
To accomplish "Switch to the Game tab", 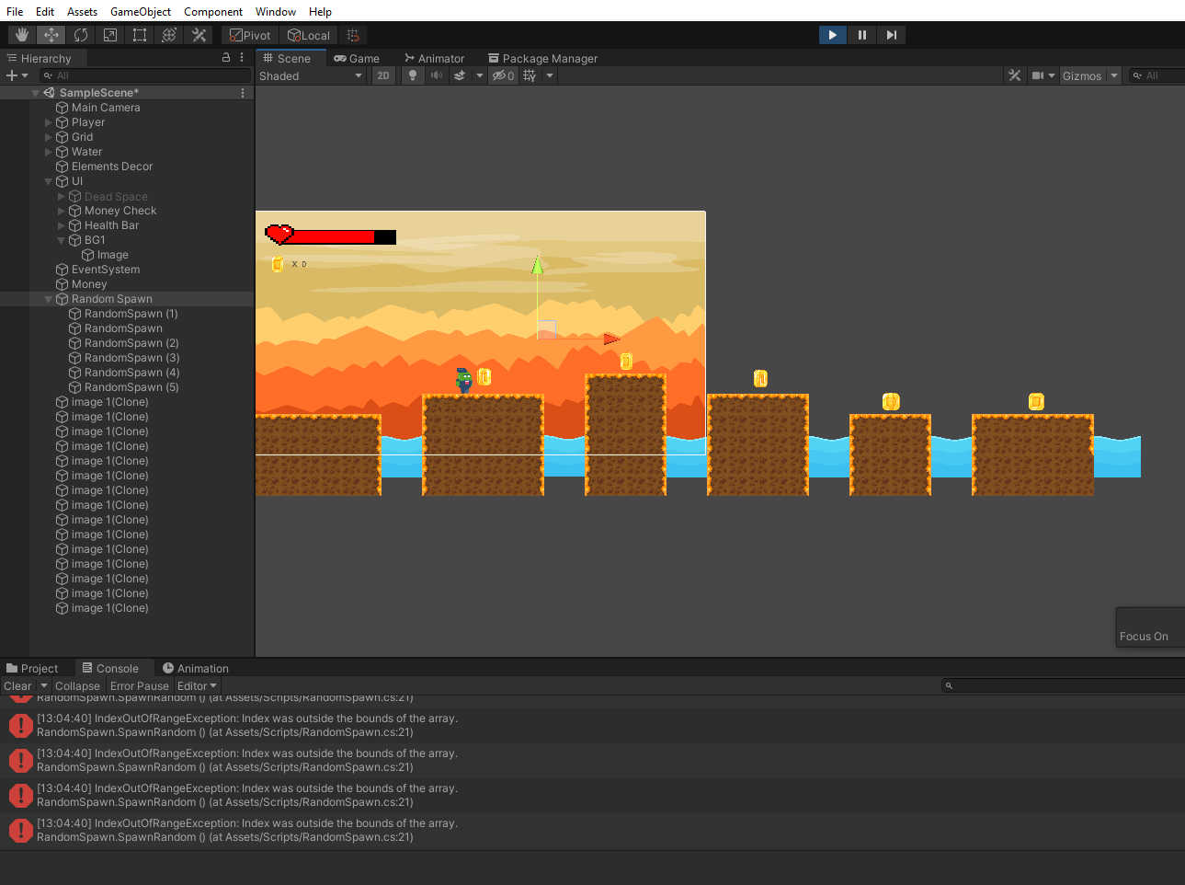I will 357,58.
